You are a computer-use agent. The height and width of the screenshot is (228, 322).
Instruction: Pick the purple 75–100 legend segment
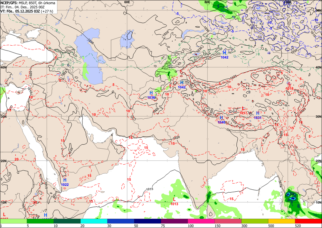[x=174, y=221]
